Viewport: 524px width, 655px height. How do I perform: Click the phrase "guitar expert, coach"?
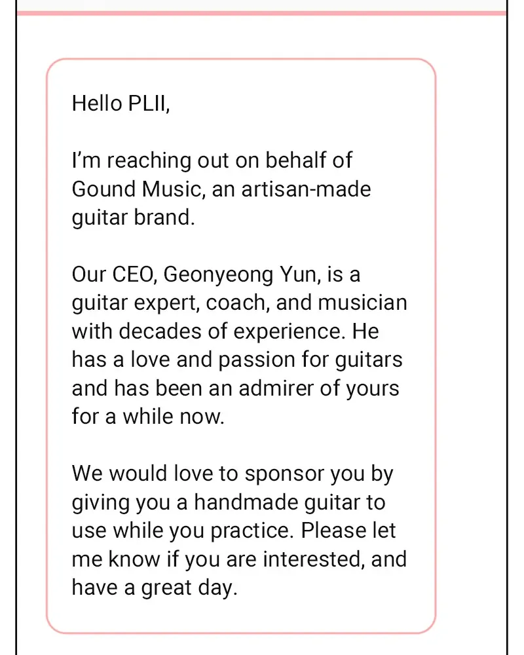[x=170, y=303]
